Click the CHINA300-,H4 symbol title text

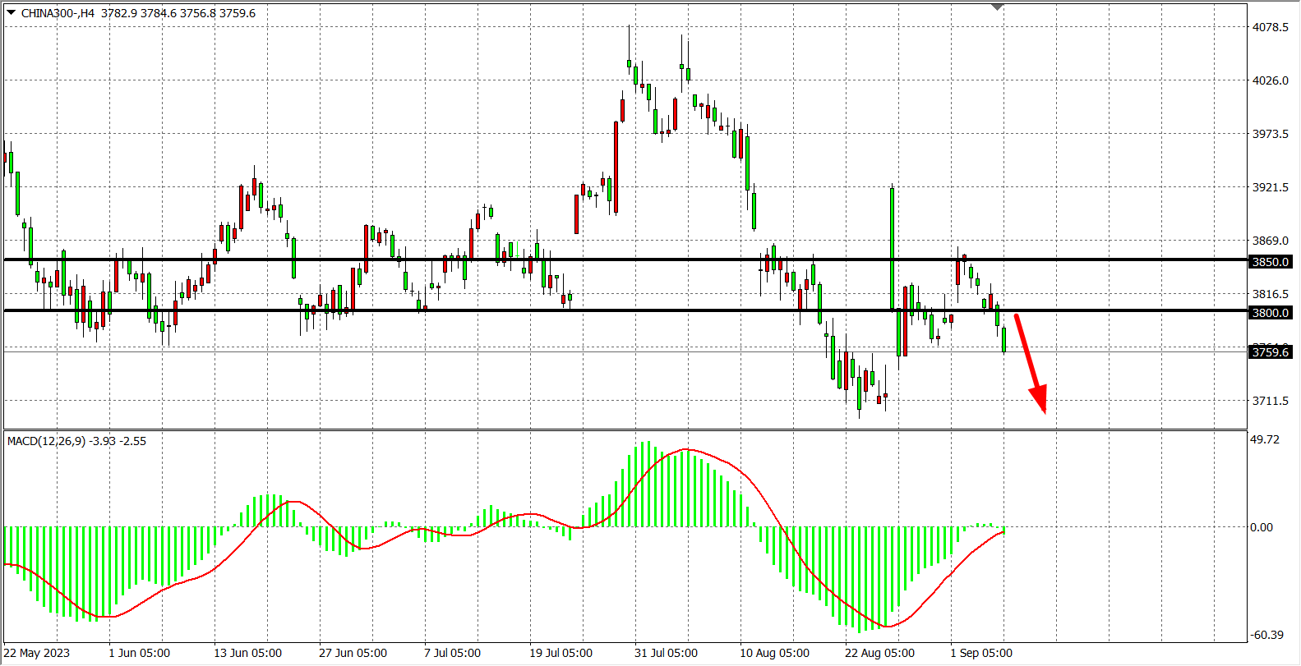[x=58, y=13]
